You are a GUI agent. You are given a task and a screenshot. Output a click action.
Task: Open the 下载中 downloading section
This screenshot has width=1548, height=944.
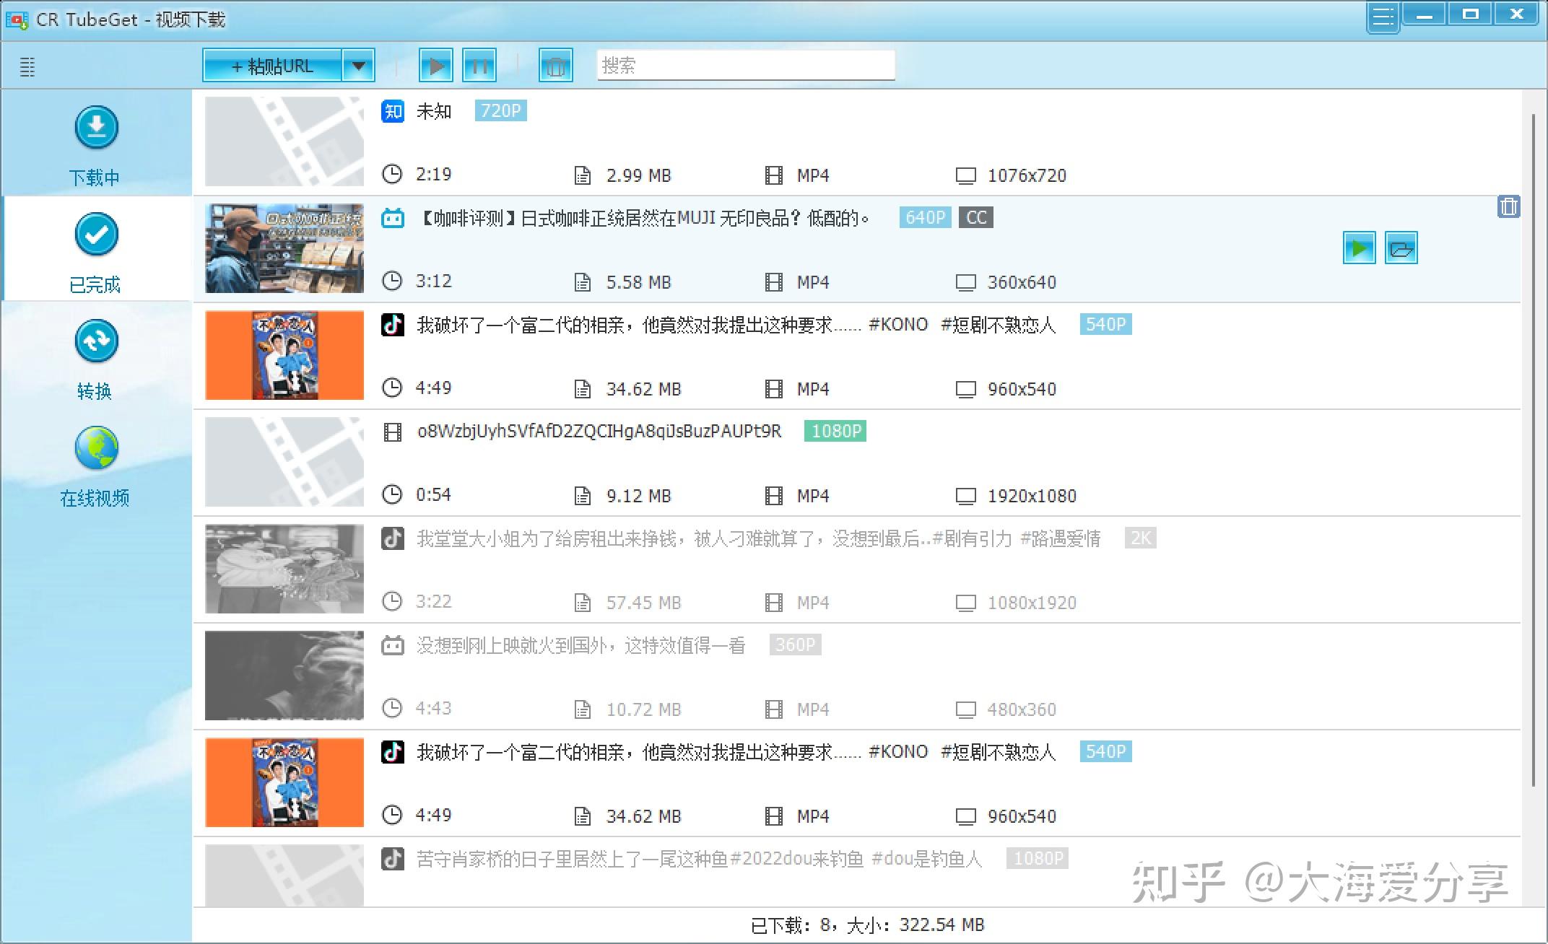coord(96,144)
